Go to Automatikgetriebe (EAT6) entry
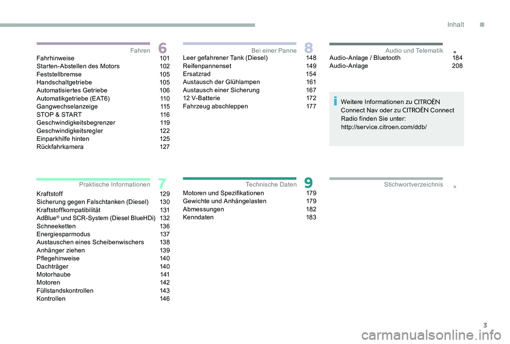The height and width of the screenshot is (344, 510). 103,99
